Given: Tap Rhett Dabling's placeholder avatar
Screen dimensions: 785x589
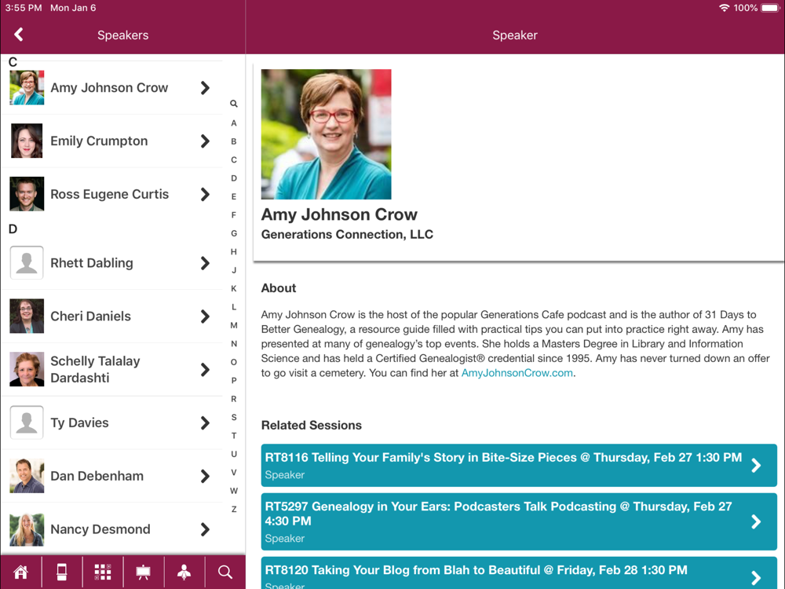Looking at the screenshot, I should point(27,263).
